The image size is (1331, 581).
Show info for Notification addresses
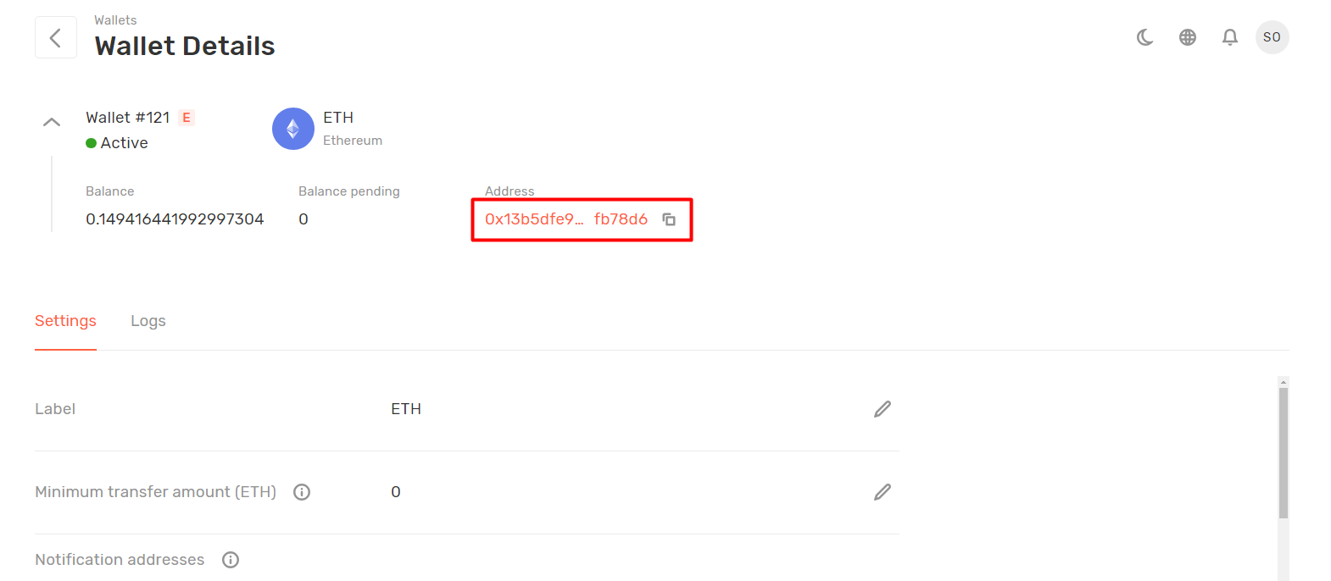coord(231,560)
